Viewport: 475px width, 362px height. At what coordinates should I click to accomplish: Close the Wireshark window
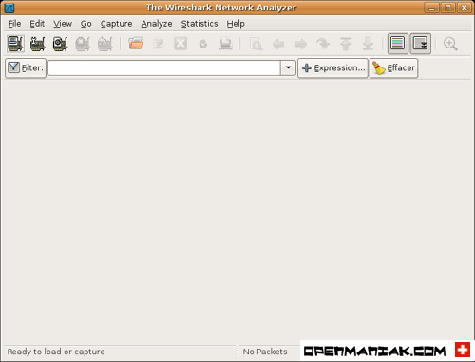pyautogui.click(x=465, y=8)
